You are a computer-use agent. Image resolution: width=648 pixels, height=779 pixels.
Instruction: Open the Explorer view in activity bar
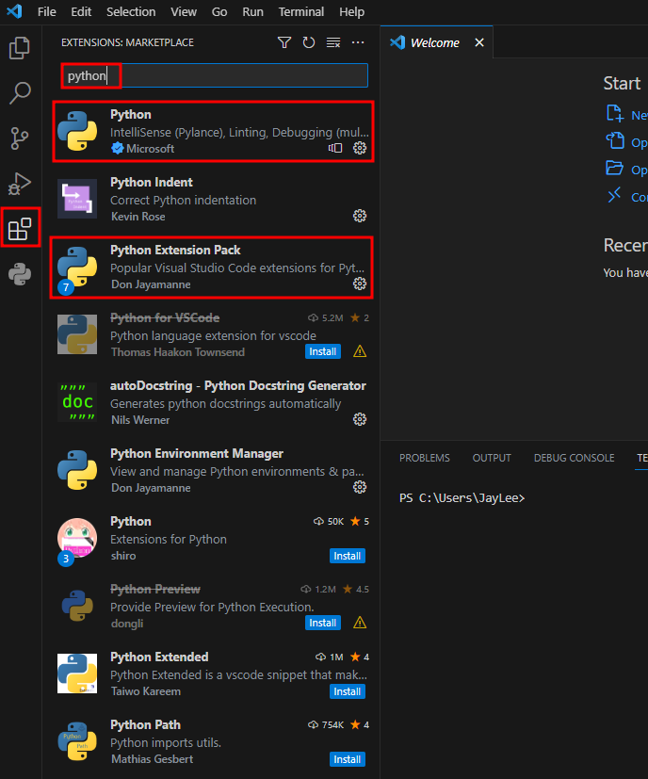[20, 48]
